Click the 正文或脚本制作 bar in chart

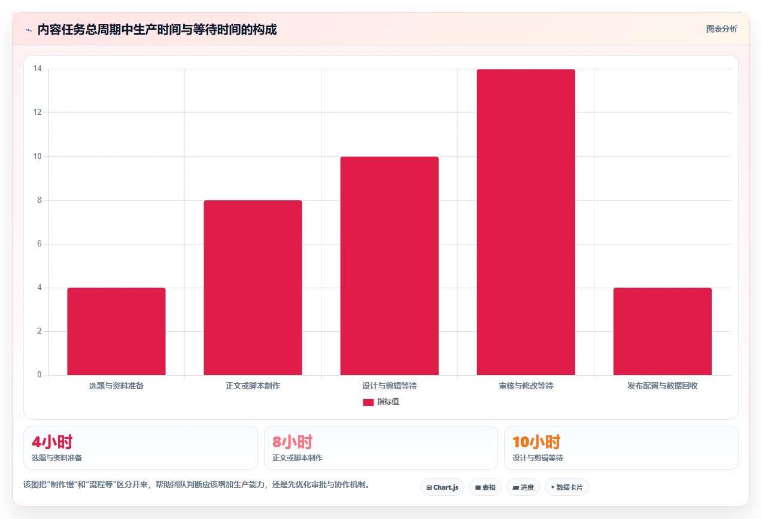tap(253, 288)
